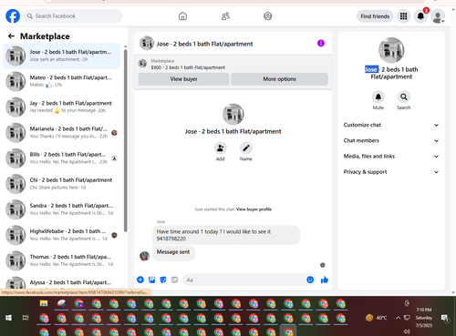Viewport: 456px width, 336px height.
Task: Open the Bills conversation
Action: coord(62,158)
